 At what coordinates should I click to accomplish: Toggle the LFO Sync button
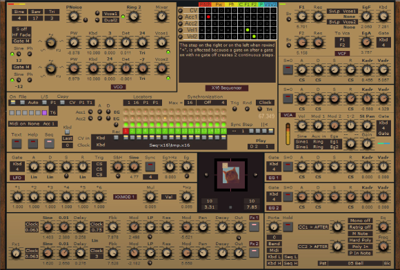150,167
